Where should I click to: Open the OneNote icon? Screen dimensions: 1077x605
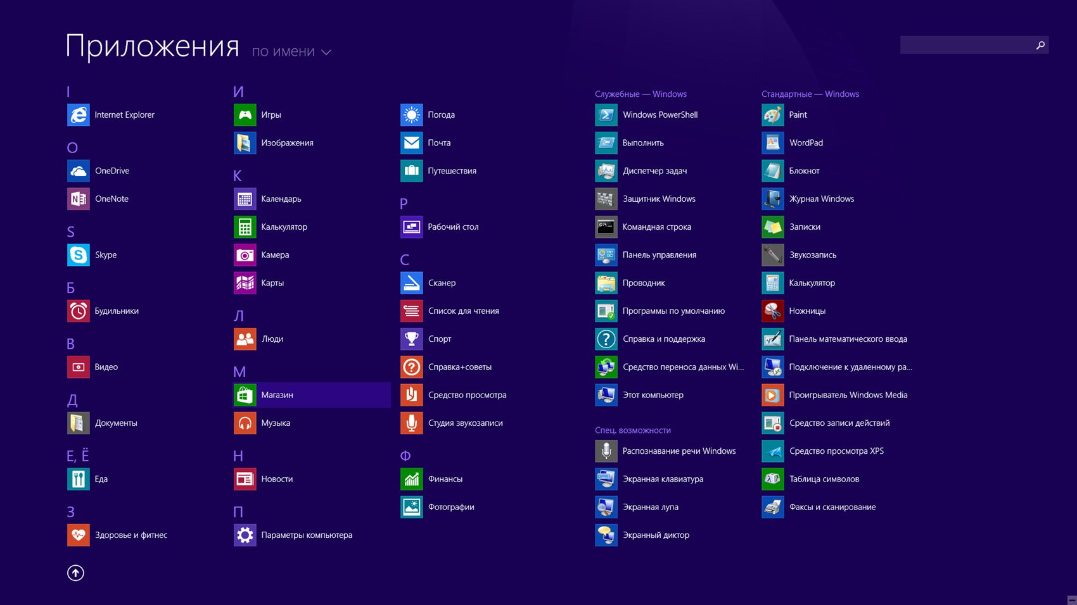click(x=79, y=199)
